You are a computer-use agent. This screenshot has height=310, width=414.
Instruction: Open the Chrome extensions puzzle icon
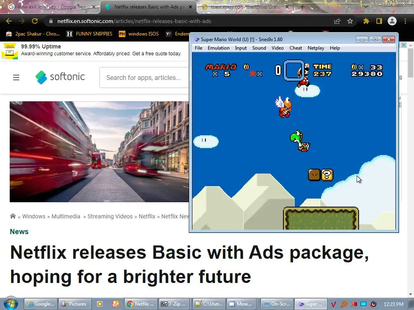pyautogui.click(x=366, y=21)
